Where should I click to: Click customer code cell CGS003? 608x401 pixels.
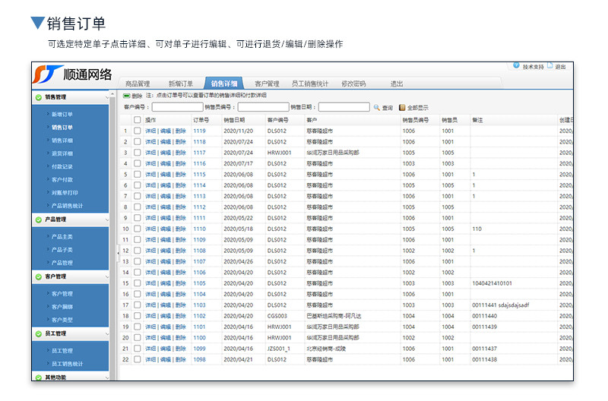coord(277,316)
